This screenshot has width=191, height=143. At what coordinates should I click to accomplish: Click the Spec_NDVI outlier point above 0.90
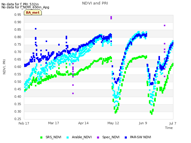pyautogui.click(x=111, y=18)
